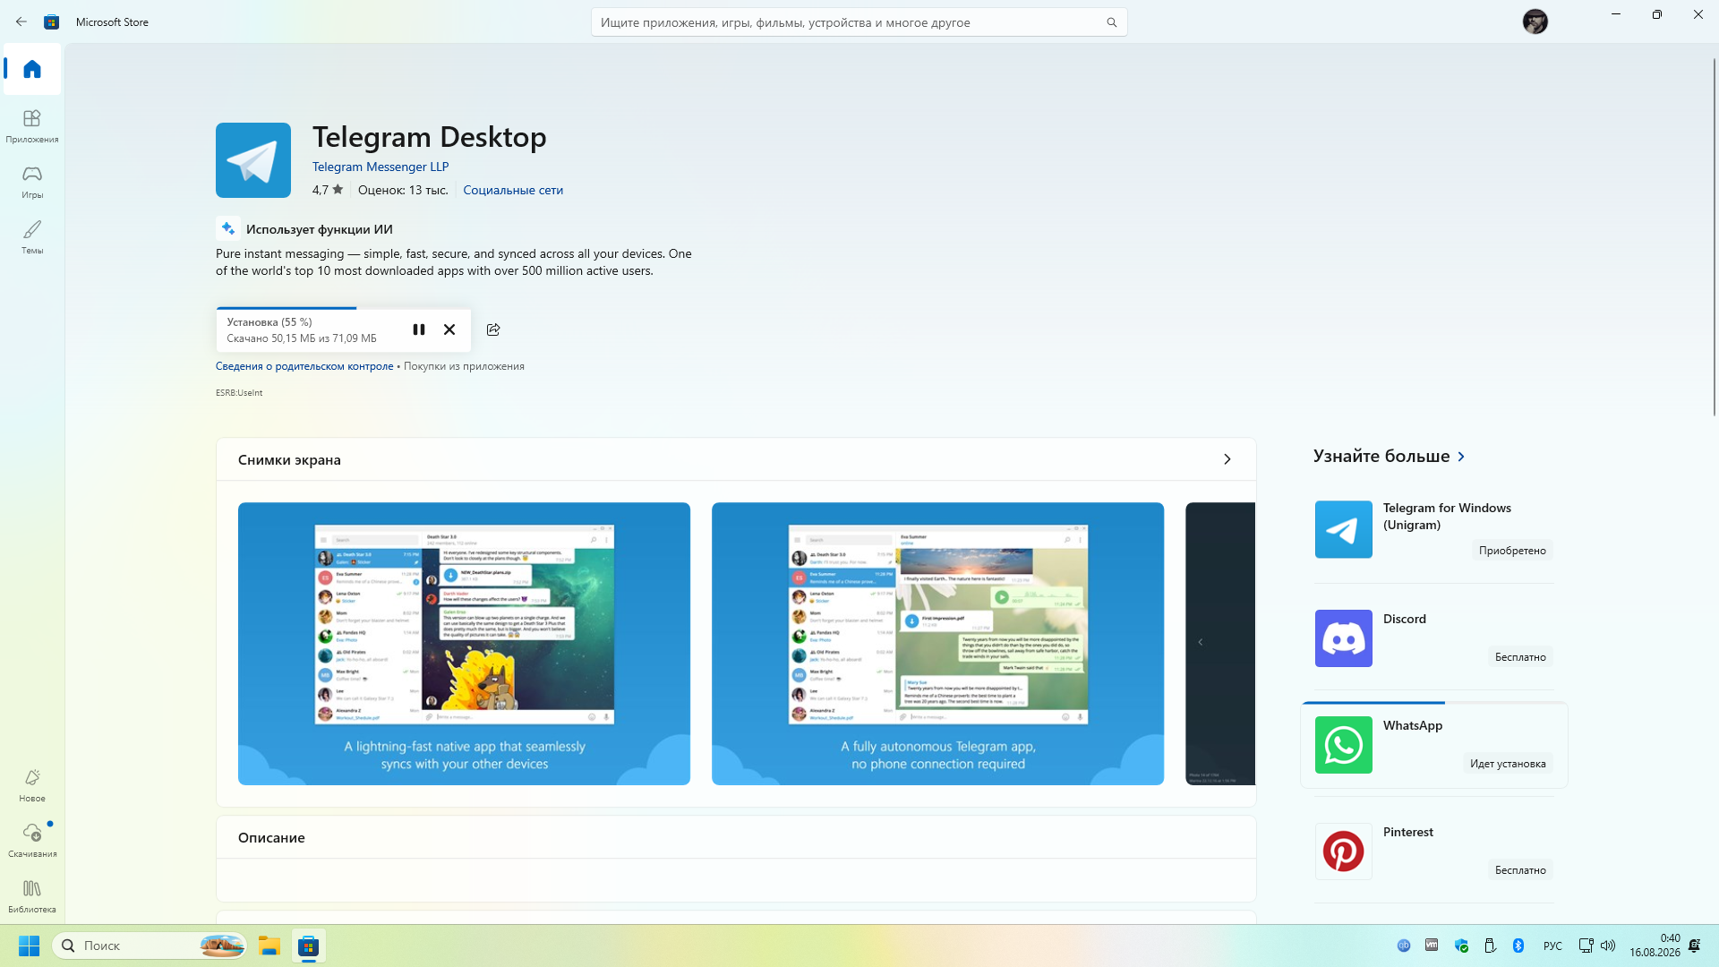Image resolution: width=1719 pixels, height=967 pixels.
Task: Click the WhatsApp app icon
Action: pyautogui.click(x=1343, y=745)
